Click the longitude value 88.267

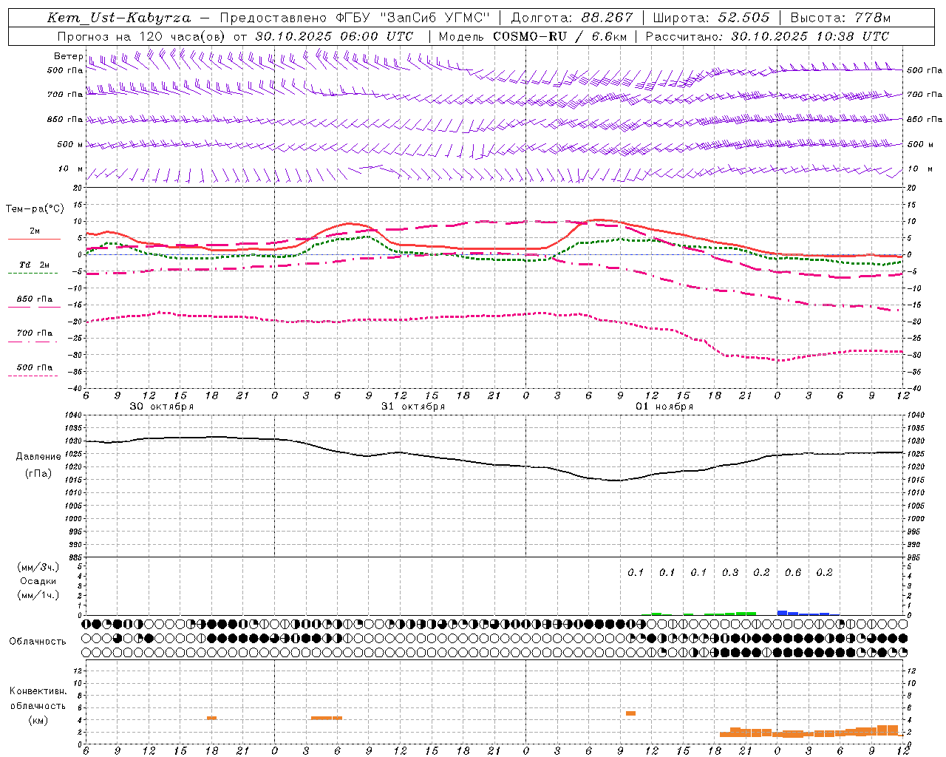pyautogui.click(x=608, y=18)
